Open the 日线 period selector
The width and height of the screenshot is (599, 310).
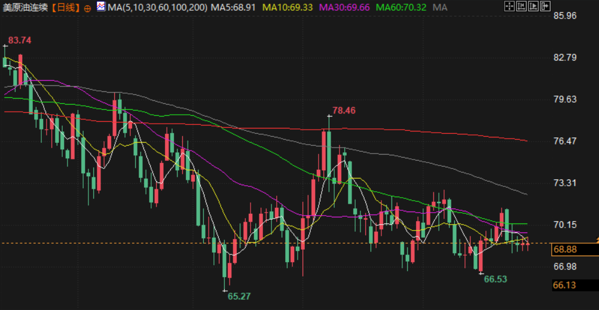pos(66,7)
